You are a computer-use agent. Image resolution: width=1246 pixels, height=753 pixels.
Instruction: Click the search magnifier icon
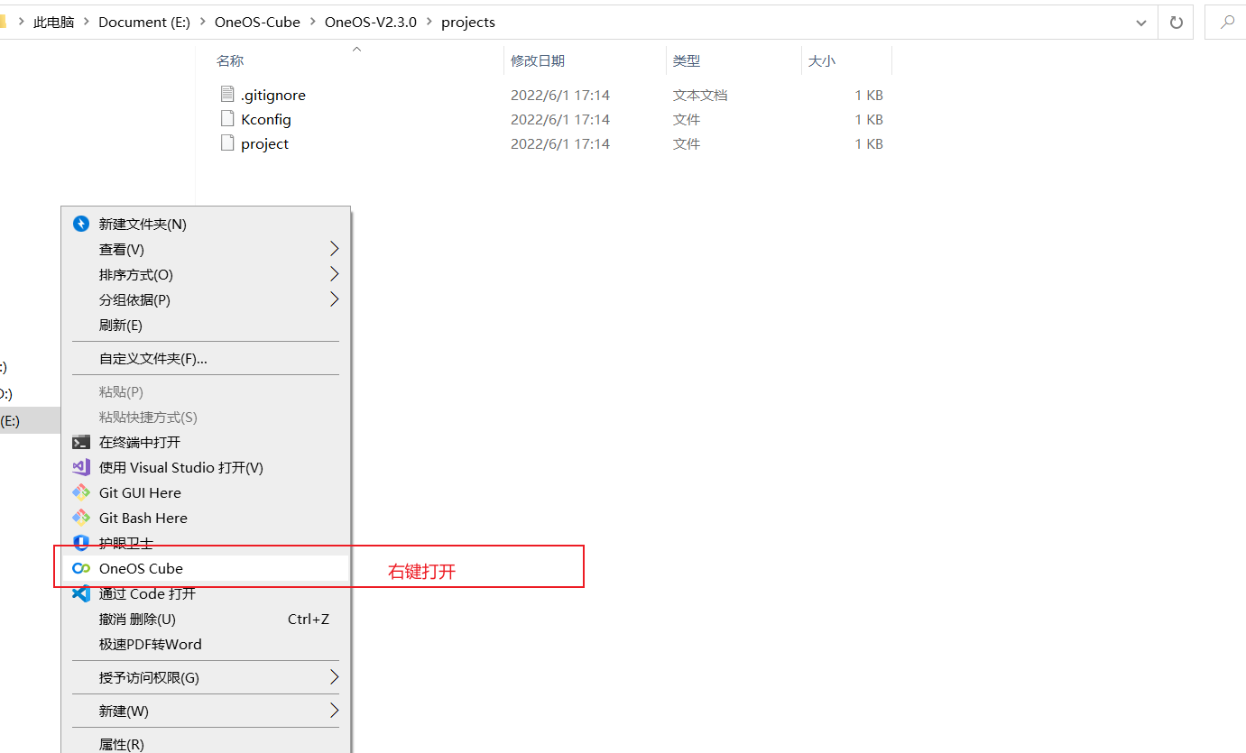click(1227, 23)
